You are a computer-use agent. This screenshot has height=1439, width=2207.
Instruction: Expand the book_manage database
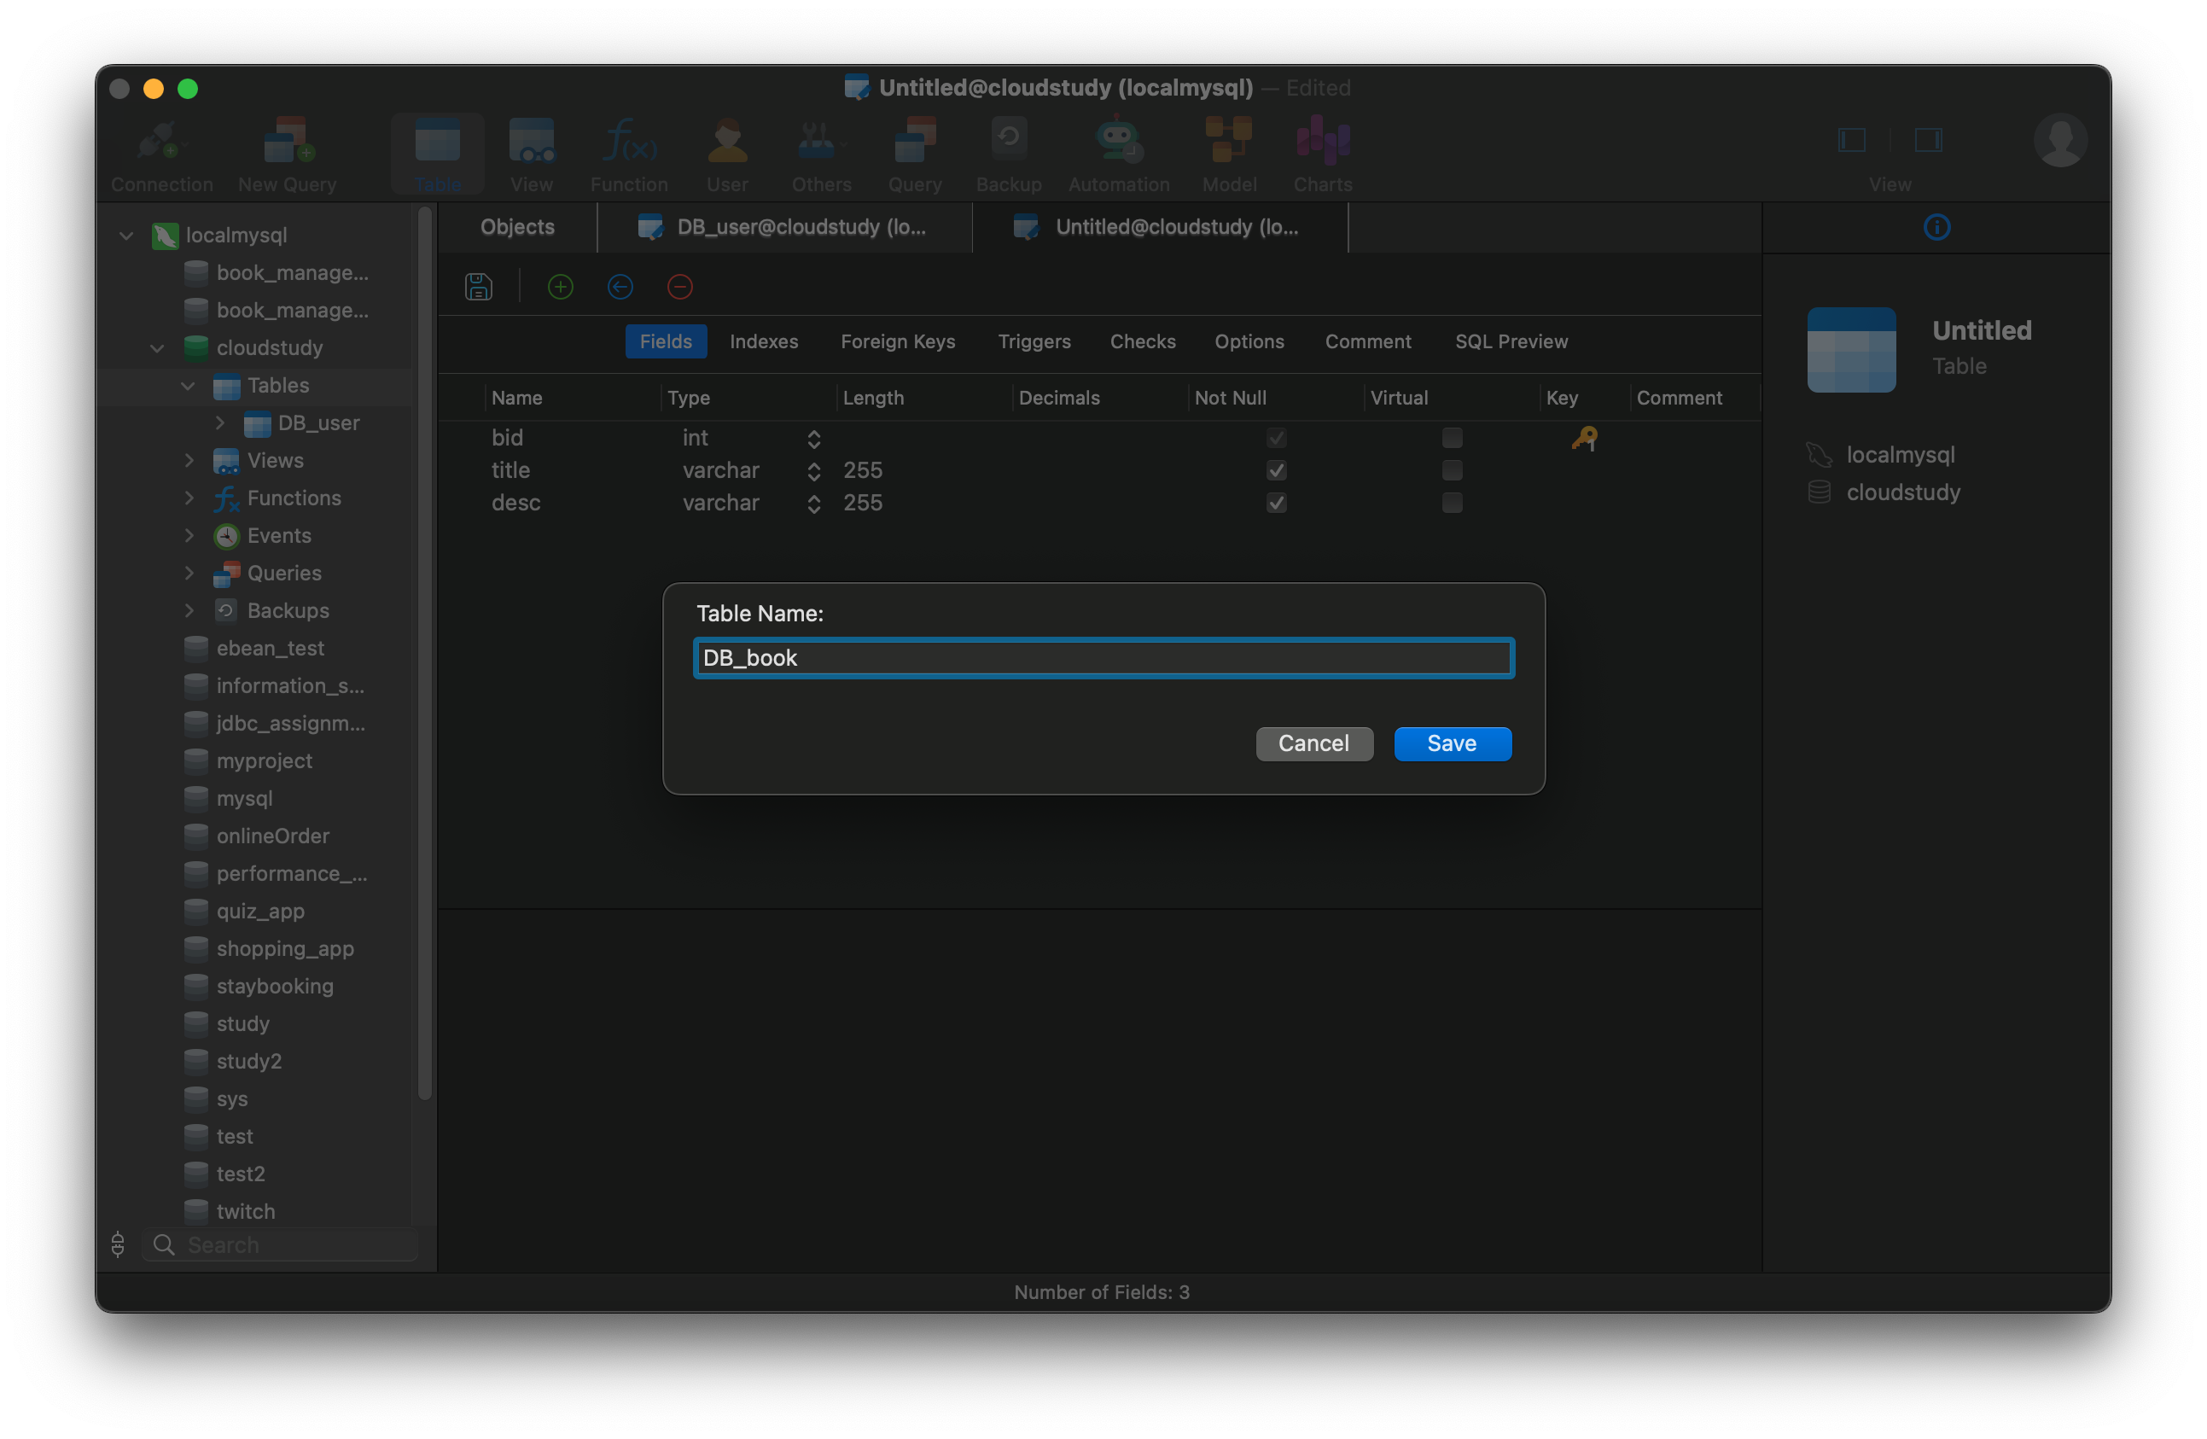pos(294,271)
